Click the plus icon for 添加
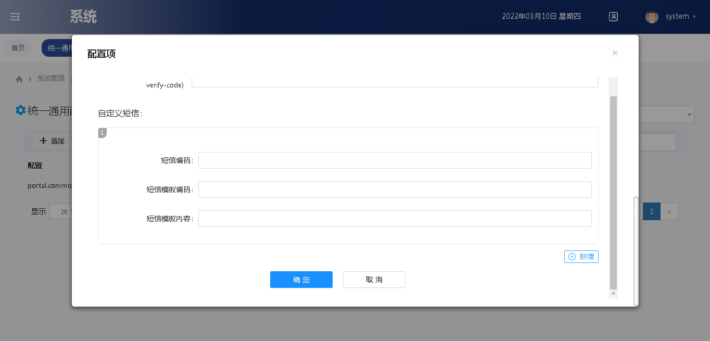The image size is (710, 341). tap(44, 141)
